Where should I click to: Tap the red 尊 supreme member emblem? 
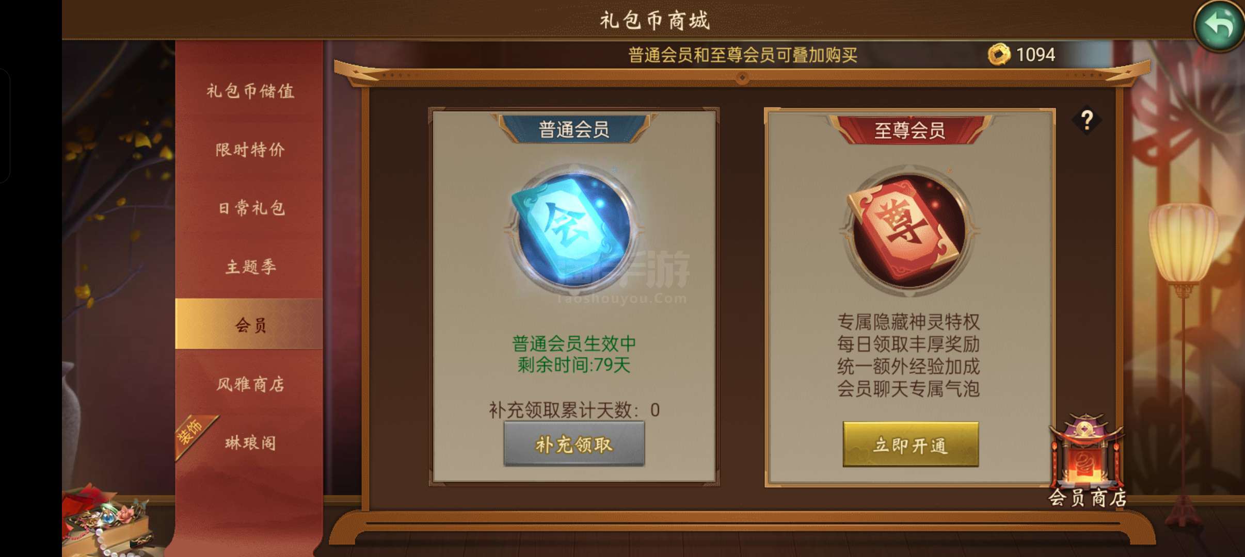909,231
